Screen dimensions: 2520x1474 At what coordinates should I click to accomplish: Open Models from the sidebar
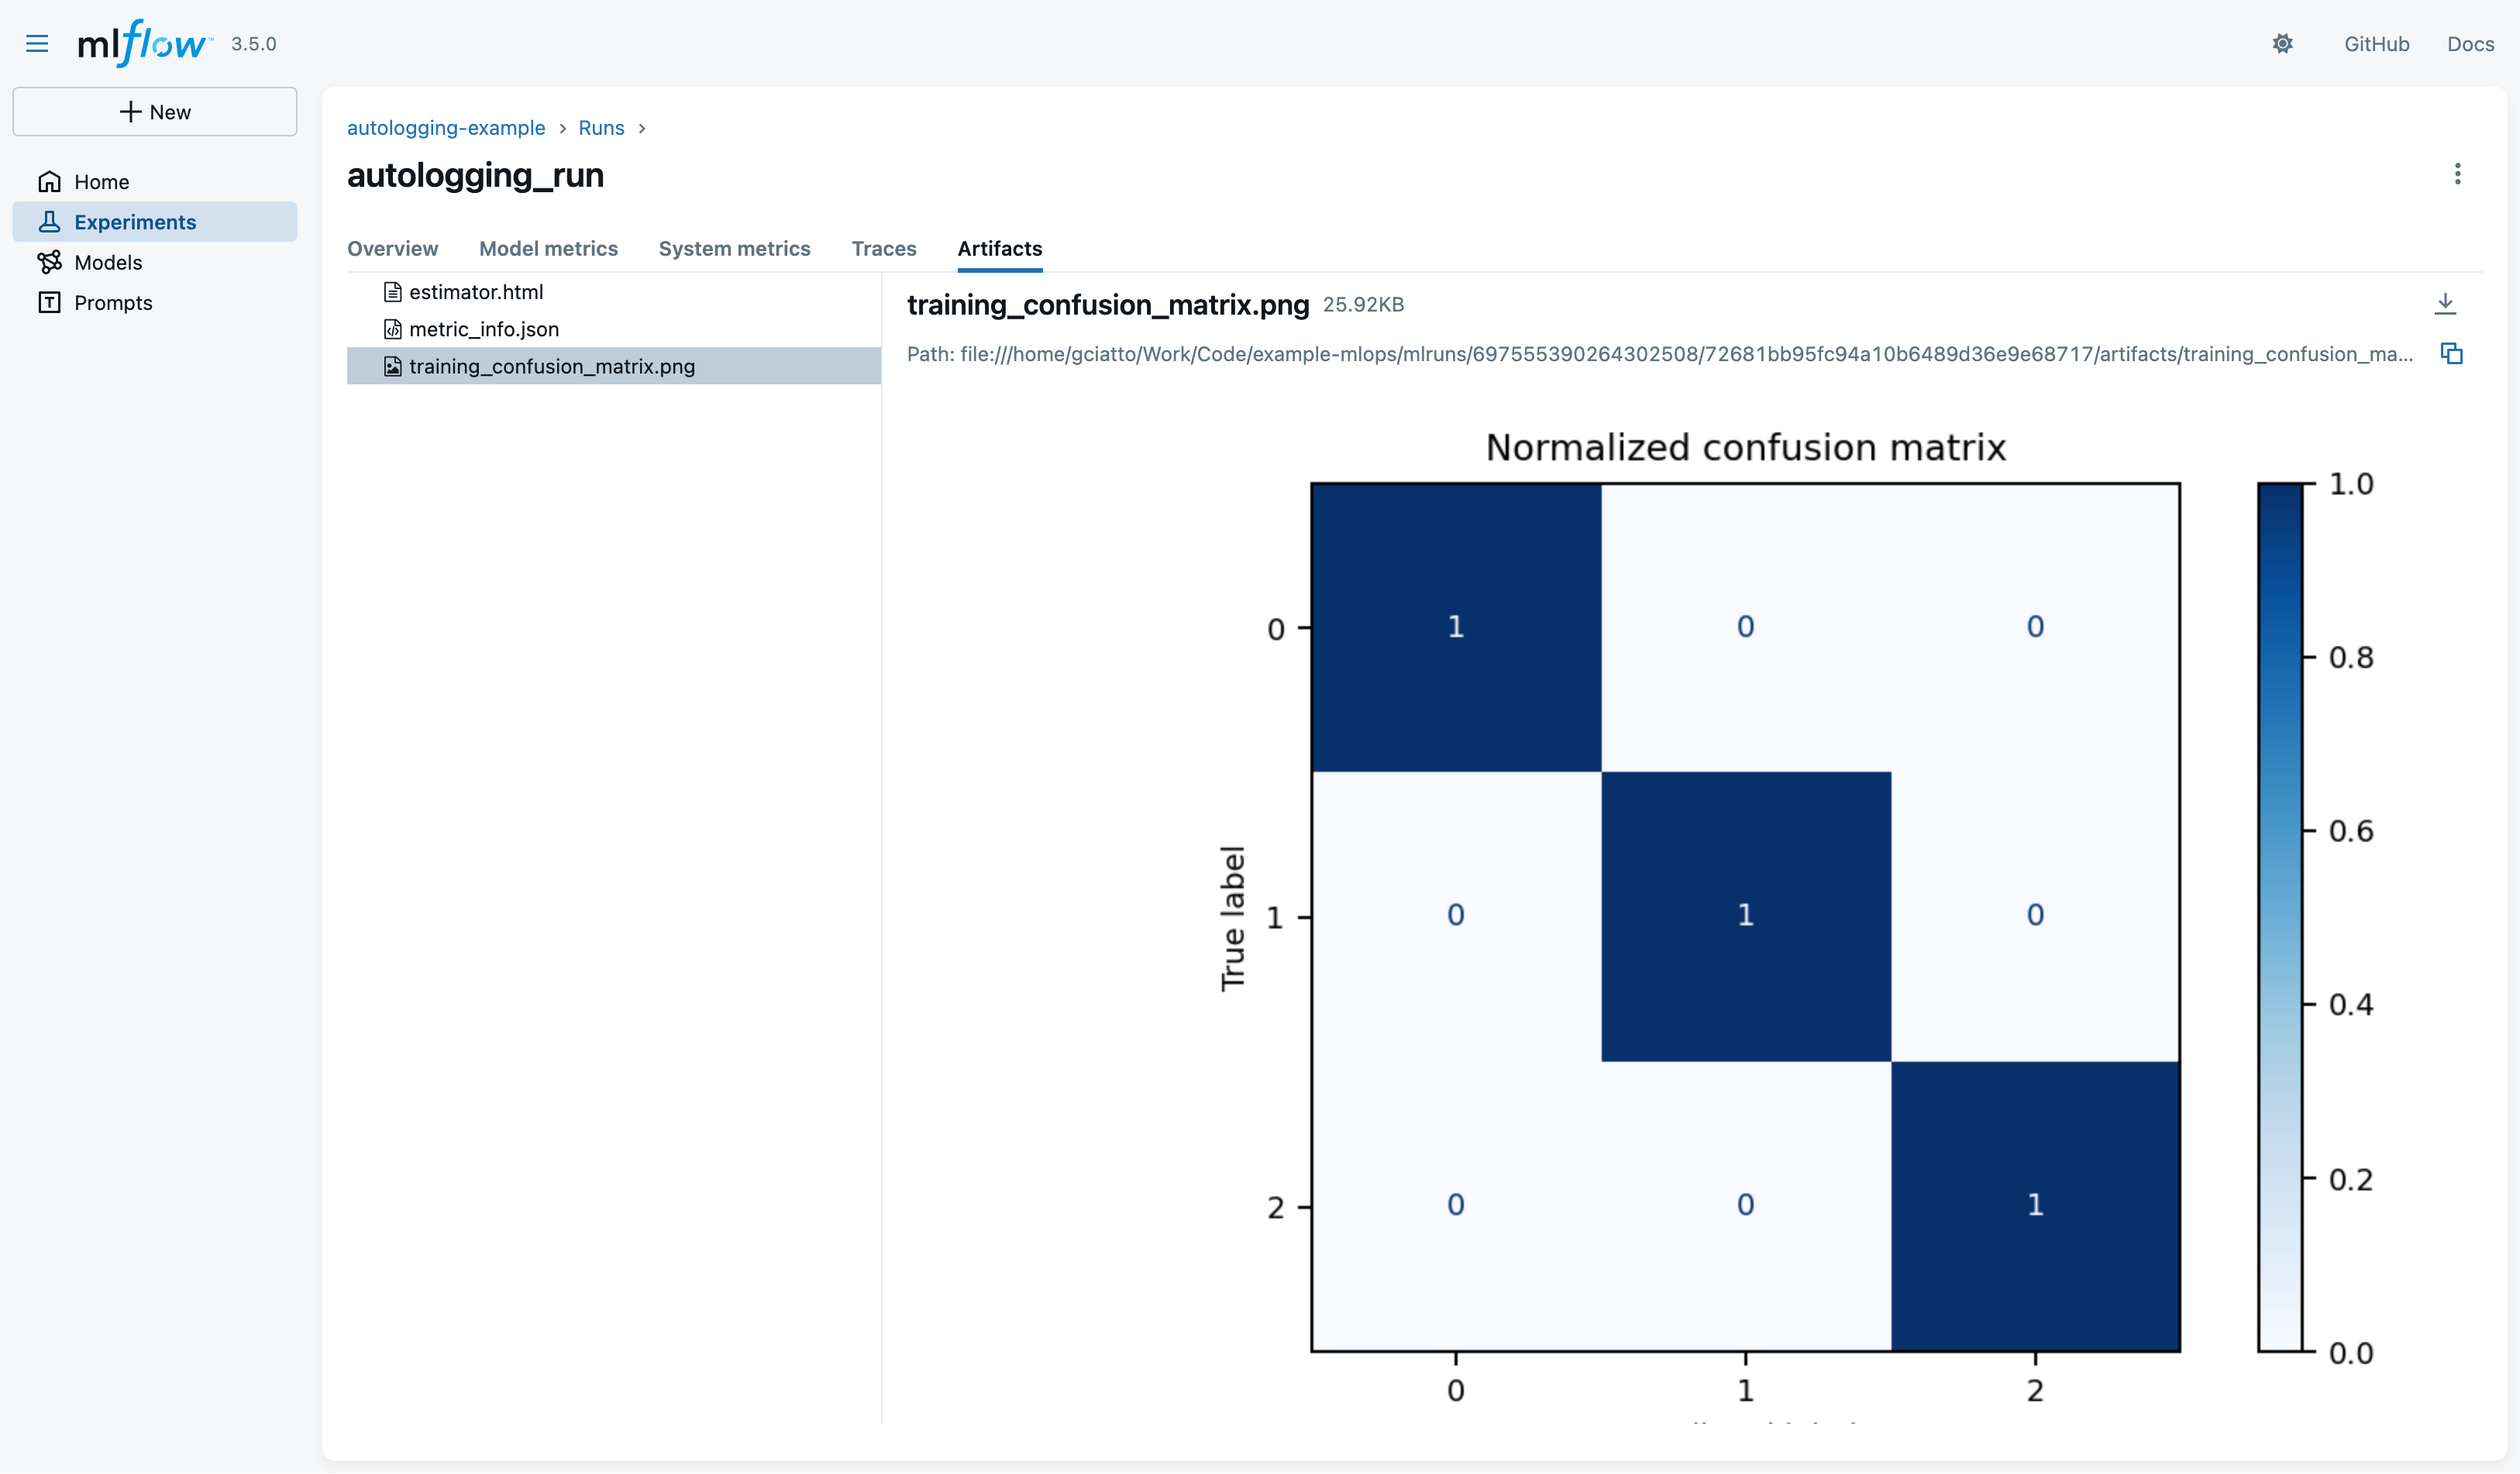[107, 262]
